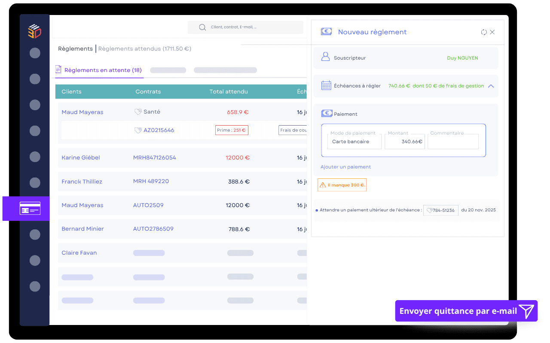Click Envoyer quittance par e-mail
Image resolution: width=550 pixels, height=343 pixels.
pyautogui.click(x=458, y=311)
